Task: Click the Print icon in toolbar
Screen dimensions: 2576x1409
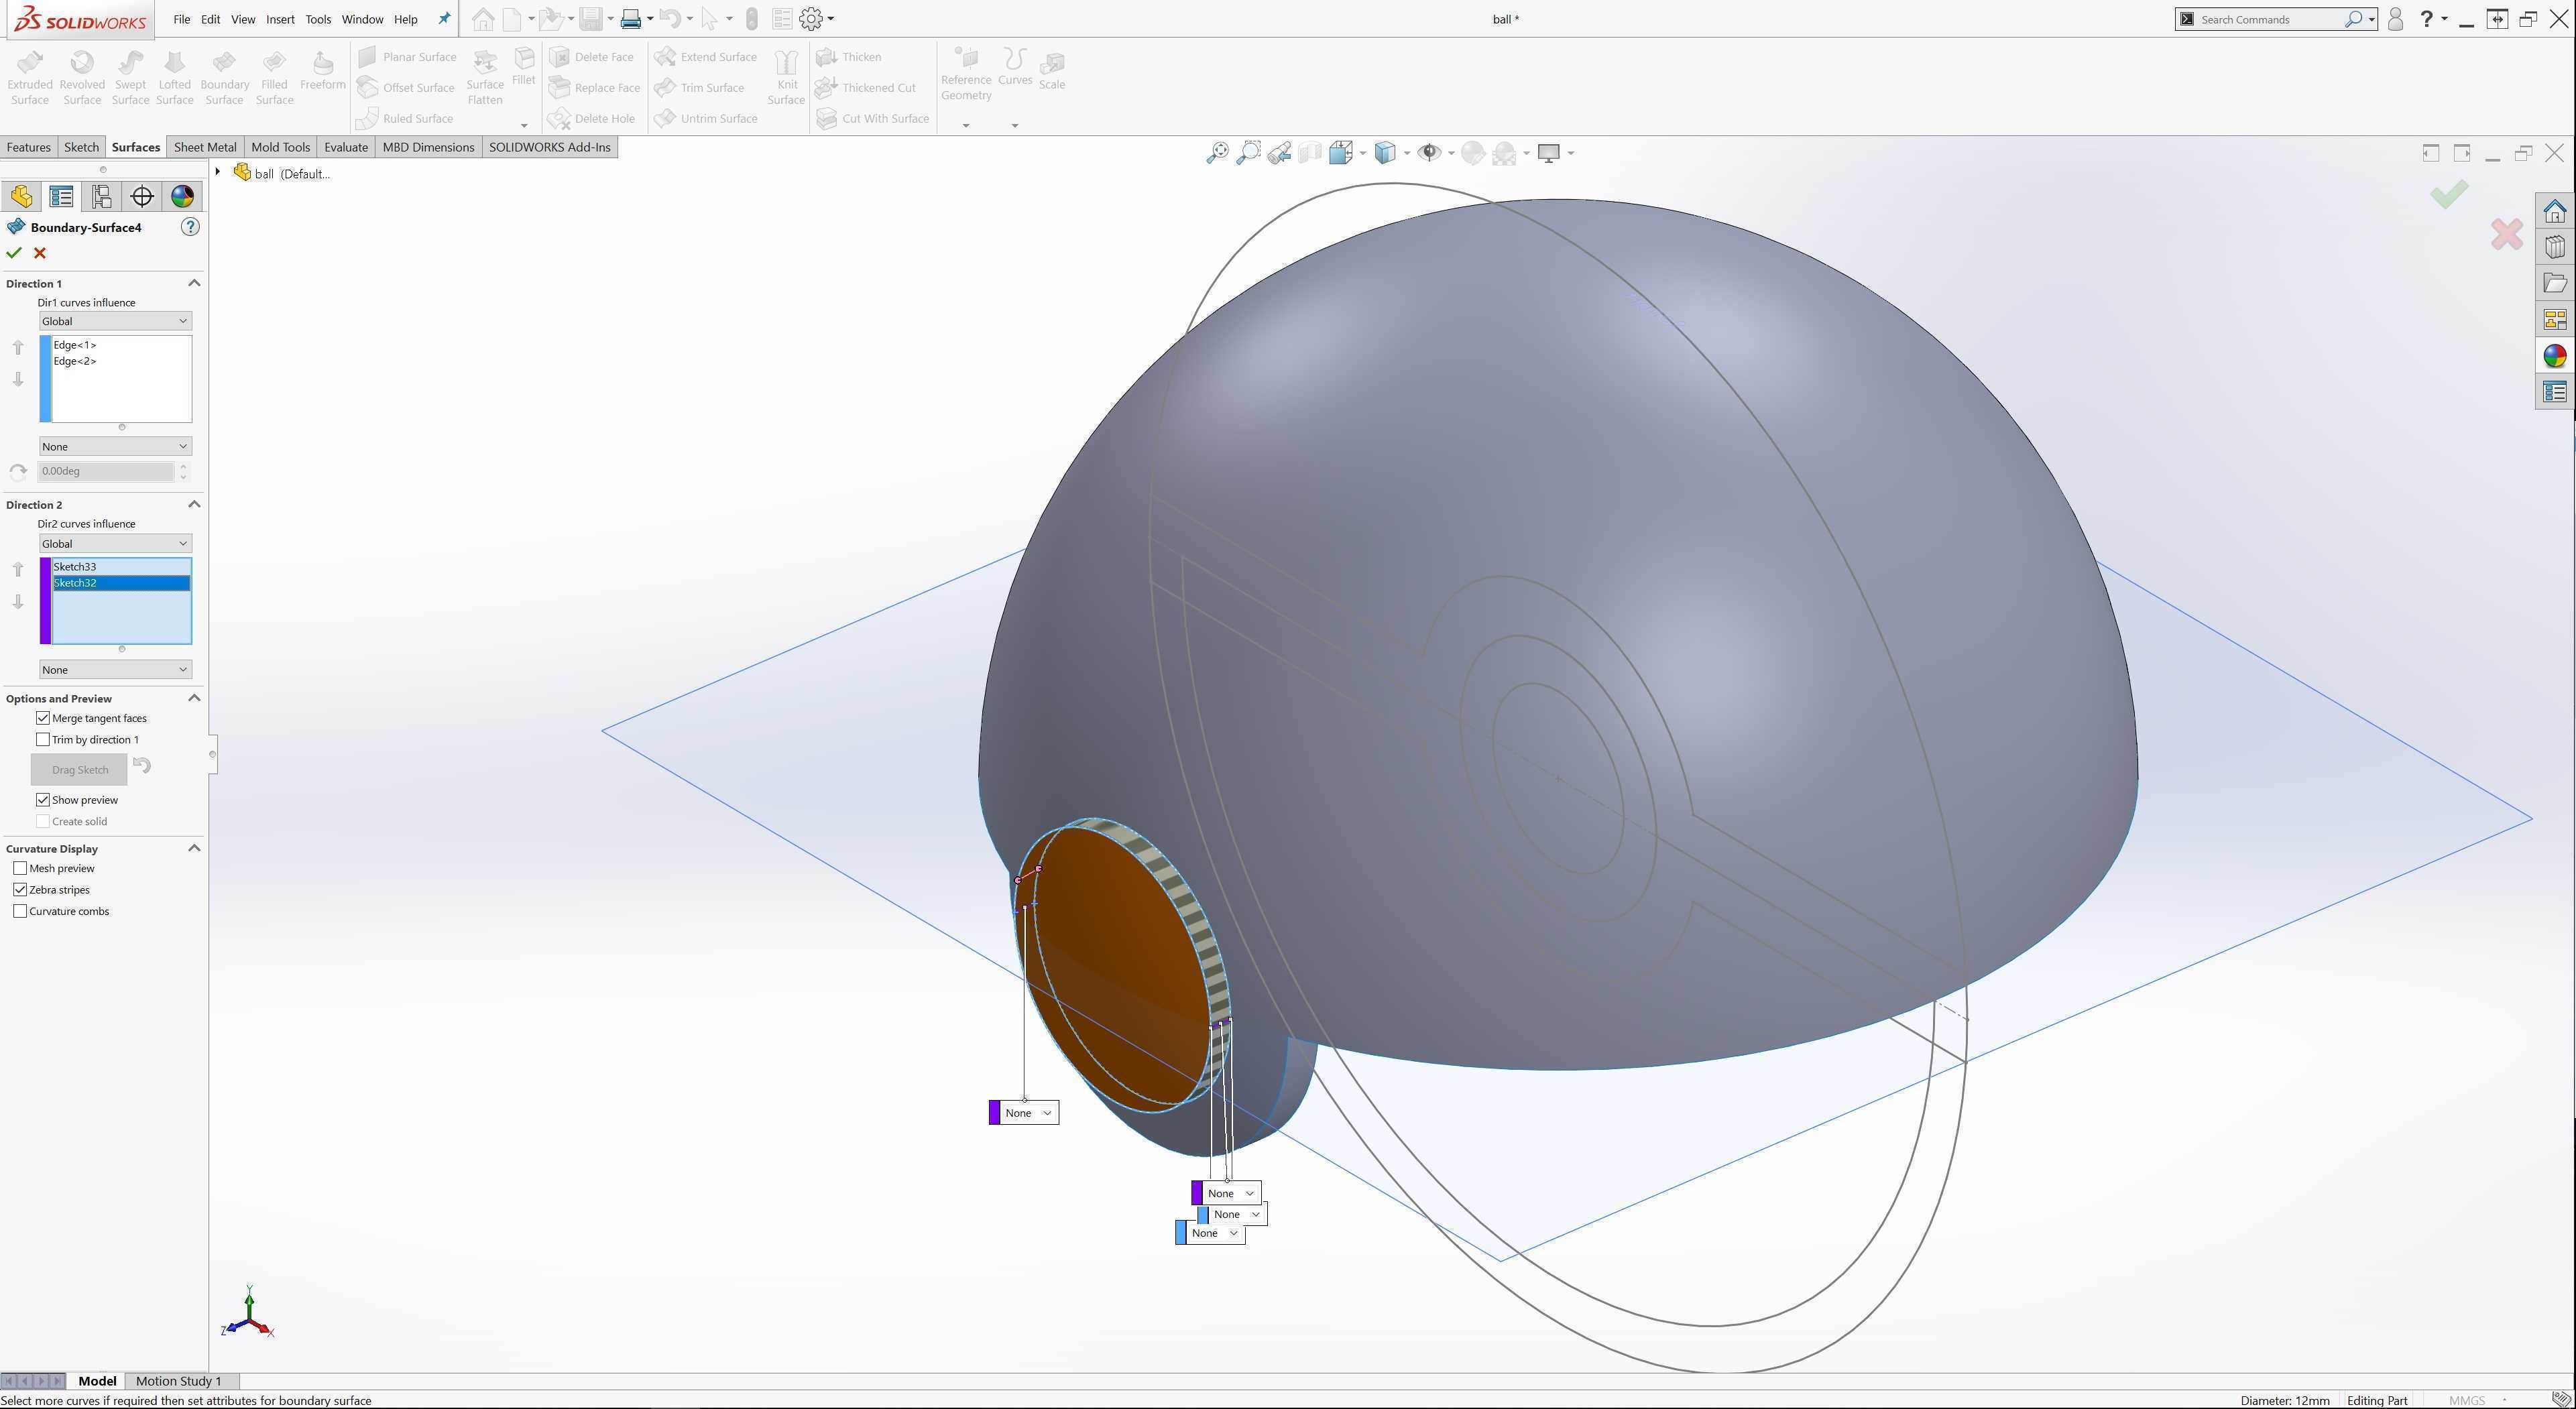Action: pos(630,19)
